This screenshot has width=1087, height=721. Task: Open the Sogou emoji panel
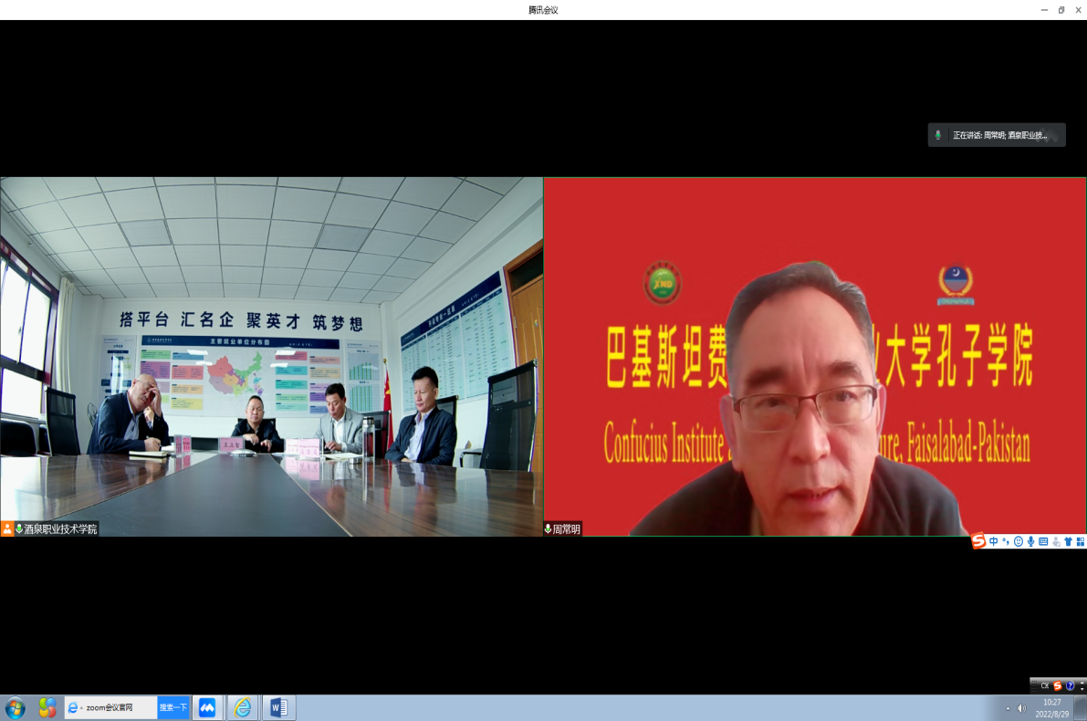(x=1019, y=541)
